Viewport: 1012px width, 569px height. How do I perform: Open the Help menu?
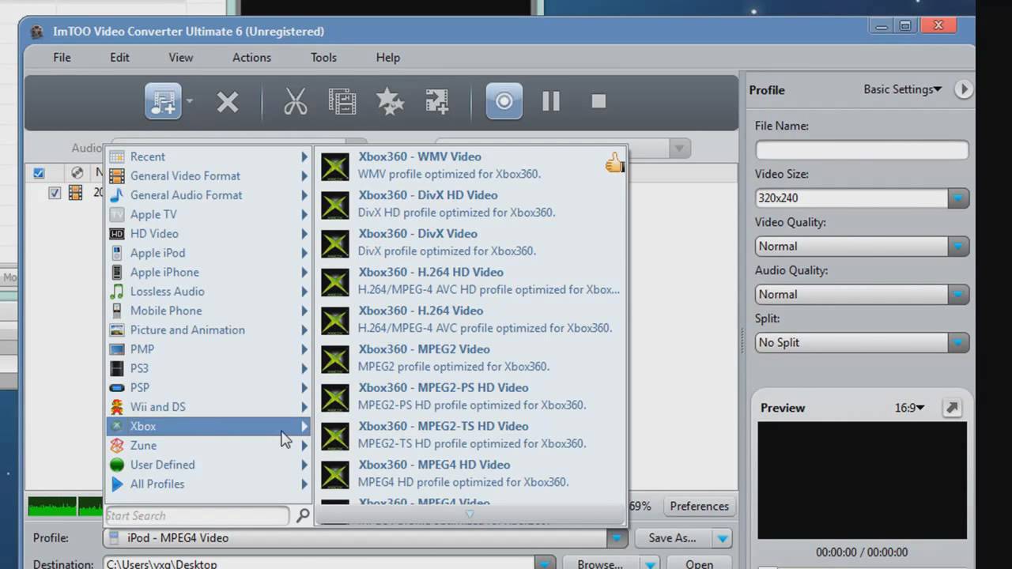point(387,58)
